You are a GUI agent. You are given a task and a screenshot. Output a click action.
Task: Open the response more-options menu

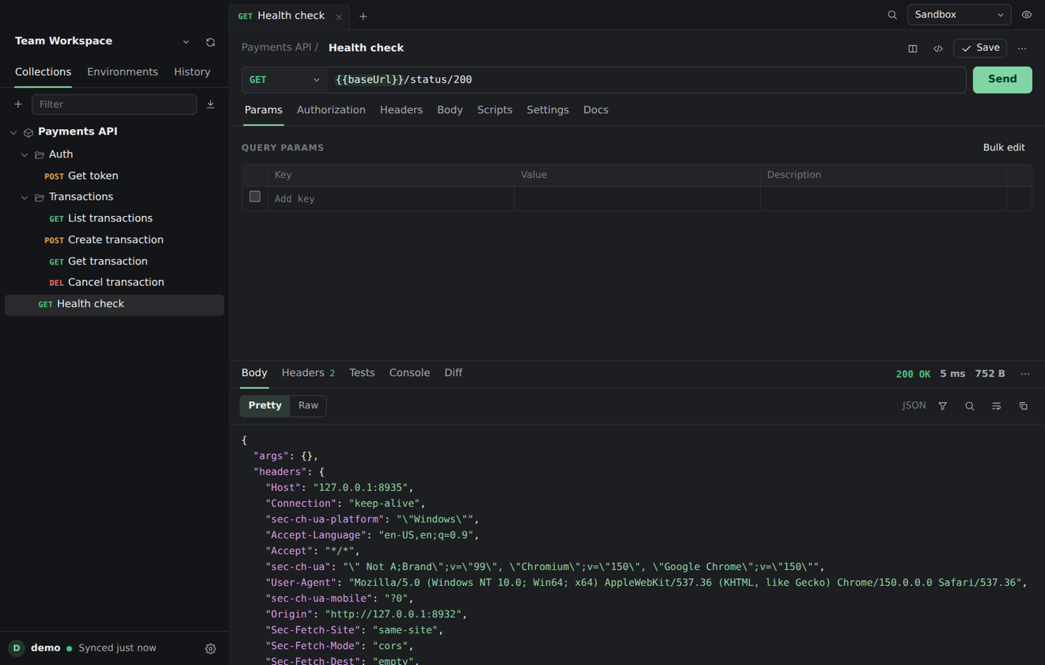pos(1025,374)
